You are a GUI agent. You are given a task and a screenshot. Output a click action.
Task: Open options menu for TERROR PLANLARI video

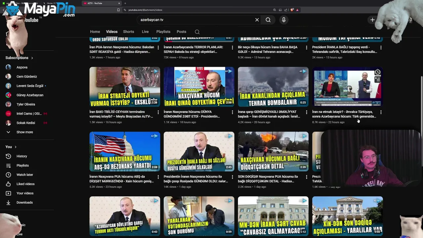232,48
